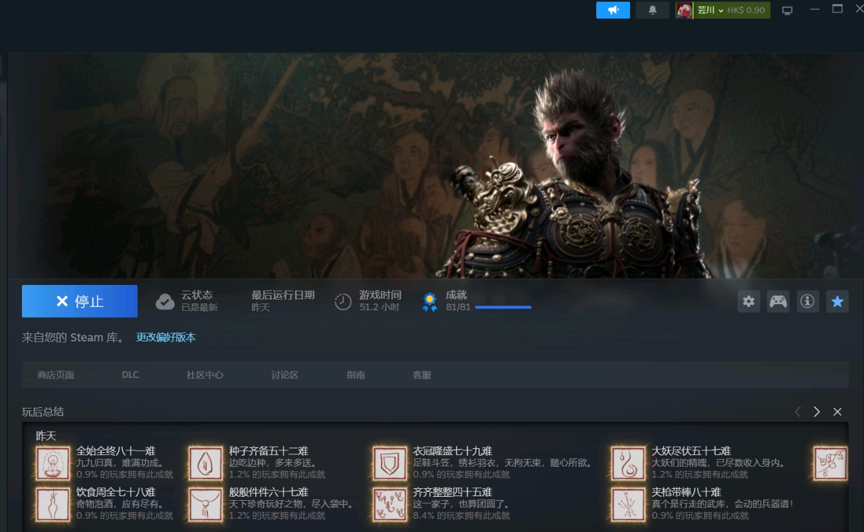Click 全始全终八十一难 achievement icon
Screen dimensions: 864x532
(x=53, y=463)
